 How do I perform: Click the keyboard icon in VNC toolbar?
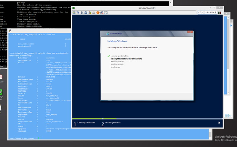point(94,13)
